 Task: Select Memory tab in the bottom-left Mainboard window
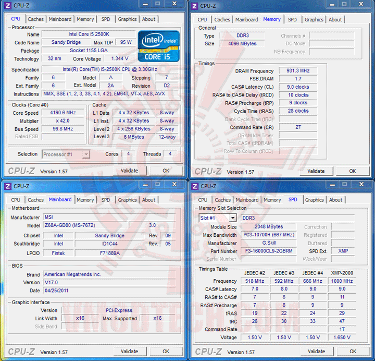tap(85, 200)
